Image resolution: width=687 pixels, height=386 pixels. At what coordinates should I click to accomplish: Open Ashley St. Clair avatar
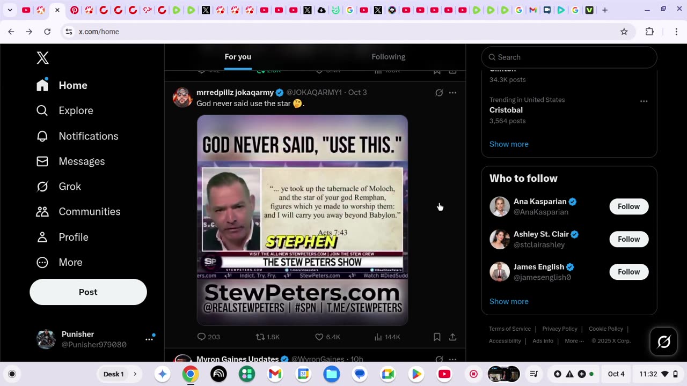tap(500, 239)
